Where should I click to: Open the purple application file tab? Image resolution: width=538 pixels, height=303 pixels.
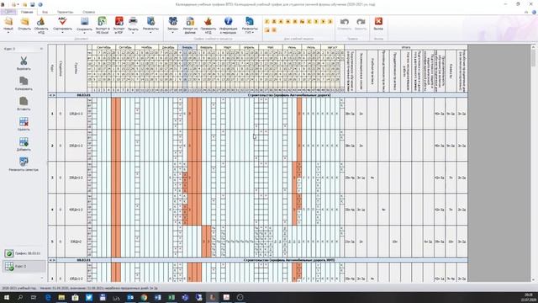pos(8,12)
